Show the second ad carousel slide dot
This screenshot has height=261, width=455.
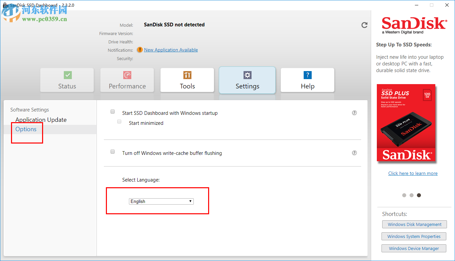coord(412,195)
